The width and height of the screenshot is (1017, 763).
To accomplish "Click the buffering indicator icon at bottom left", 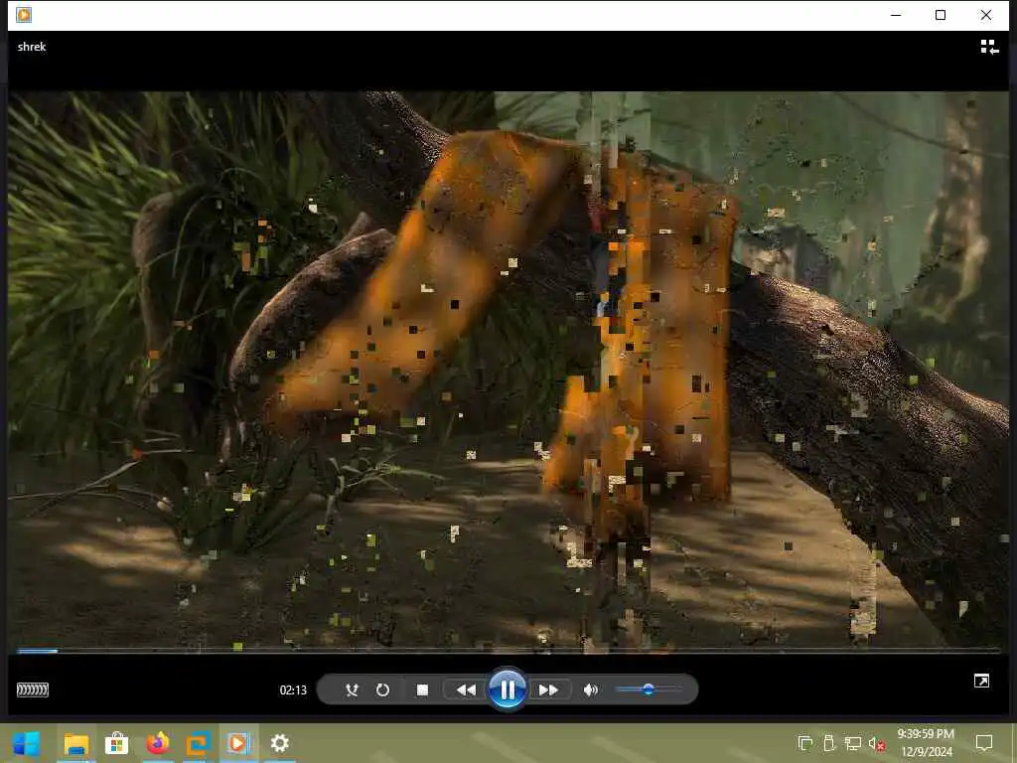I will tap(33, 689).
